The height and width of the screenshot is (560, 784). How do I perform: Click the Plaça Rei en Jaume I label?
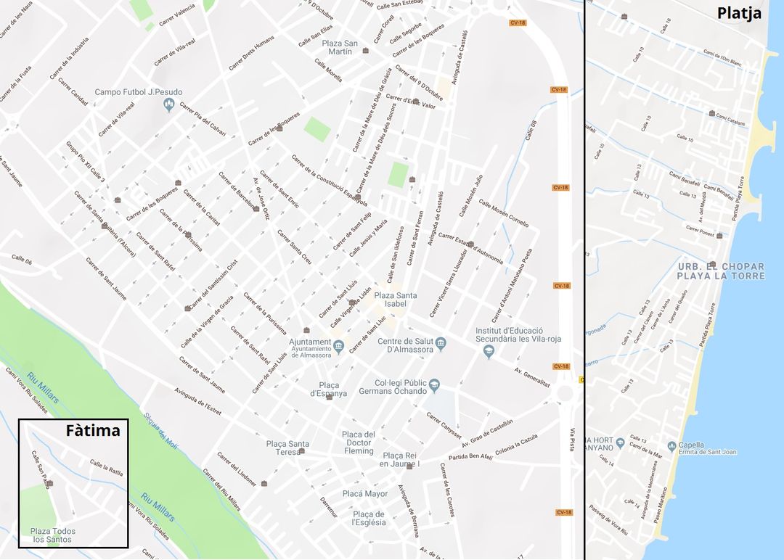399,460
